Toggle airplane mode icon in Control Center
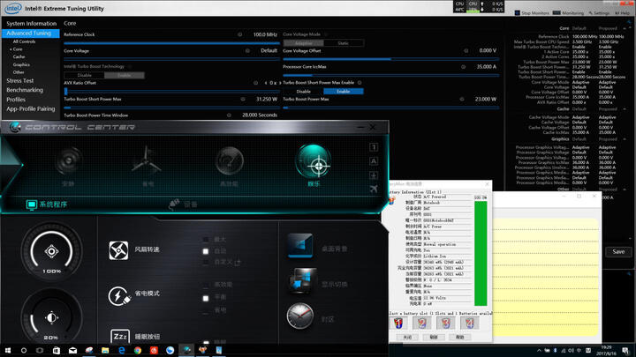Image resolution: width=636 pixels, height=357 pixels. point(374,189)
